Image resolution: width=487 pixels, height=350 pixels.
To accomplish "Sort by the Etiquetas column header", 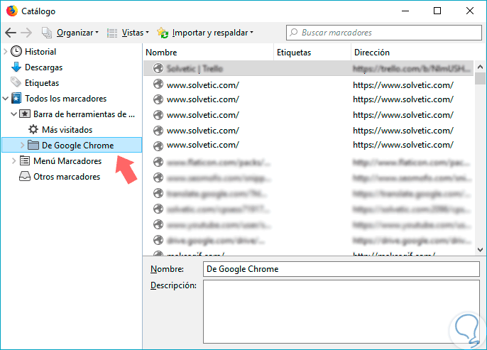I will coord(312,52).
